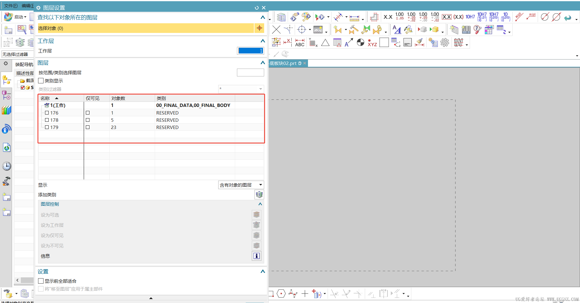
Task: Click the centerline crosshair circle icon
Action: [x=302, y=30]
